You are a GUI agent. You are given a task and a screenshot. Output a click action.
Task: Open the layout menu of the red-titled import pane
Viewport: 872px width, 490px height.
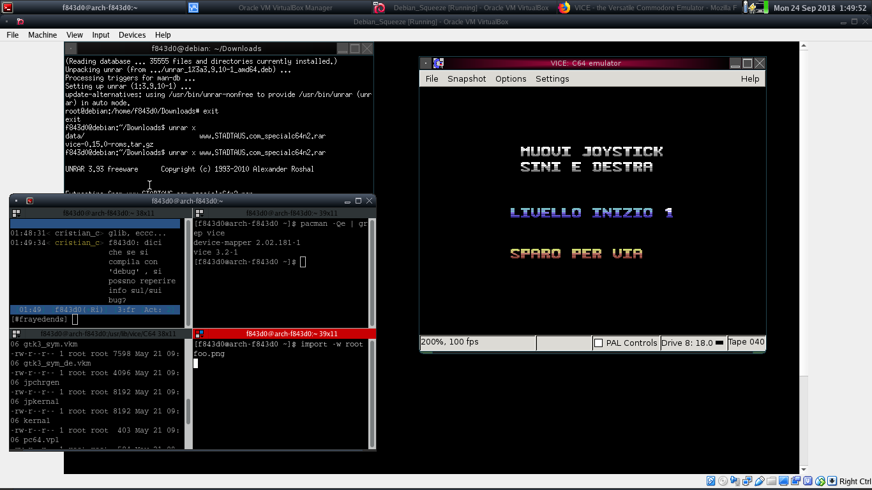pyautogui.click(x=200, y=334)
